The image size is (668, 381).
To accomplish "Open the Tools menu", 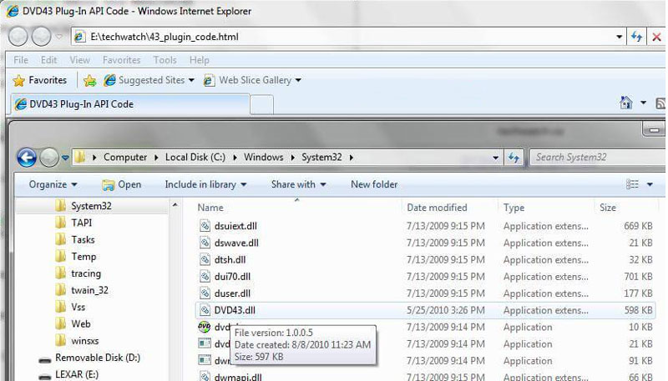I will pos(164,60).
